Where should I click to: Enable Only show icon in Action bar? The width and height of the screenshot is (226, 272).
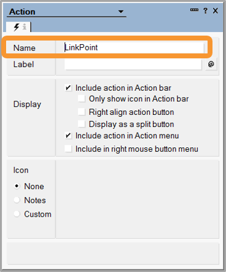tap(82, 99)
